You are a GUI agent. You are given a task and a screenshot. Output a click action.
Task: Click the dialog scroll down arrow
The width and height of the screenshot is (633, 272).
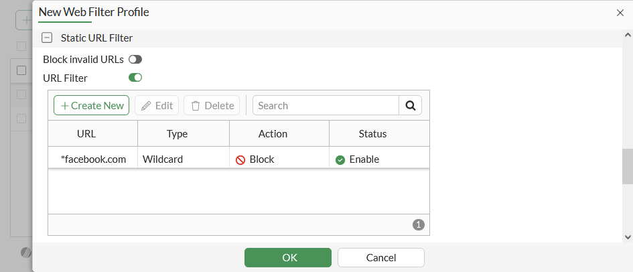tap(628, 236)
